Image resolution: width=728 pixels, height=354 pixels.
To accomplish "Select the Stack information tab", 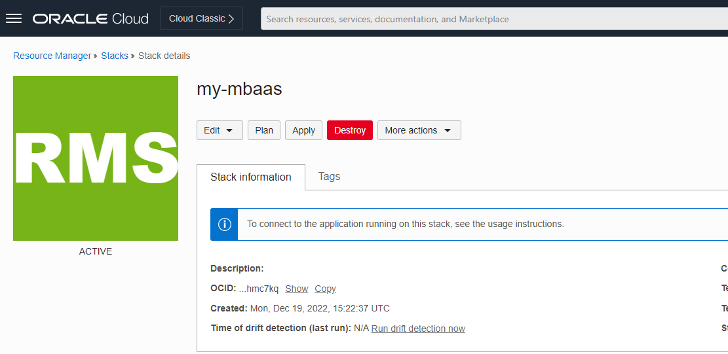I will tap(251, 177).
